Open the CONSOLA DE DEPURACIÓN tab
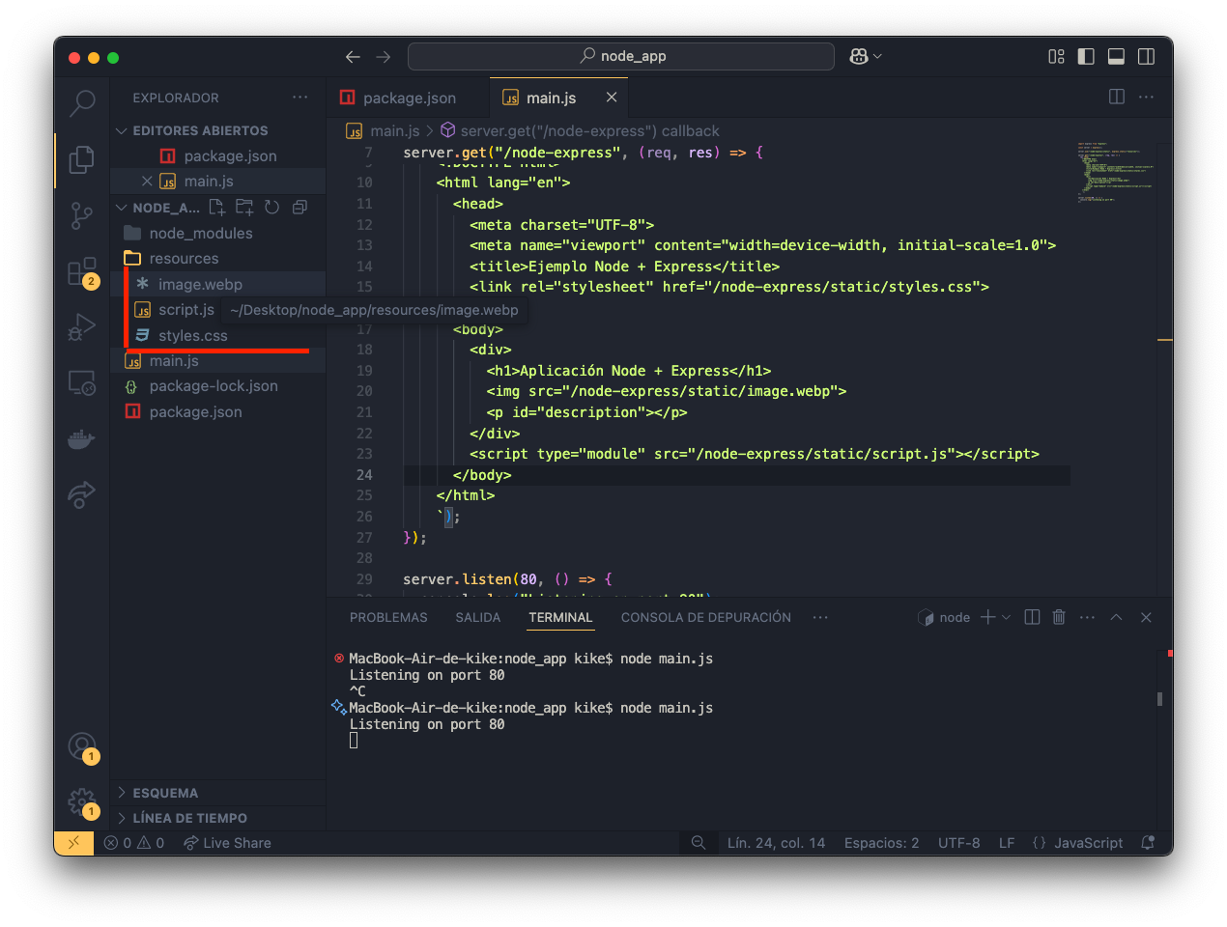1227x927 pixels. pos(706,617)
